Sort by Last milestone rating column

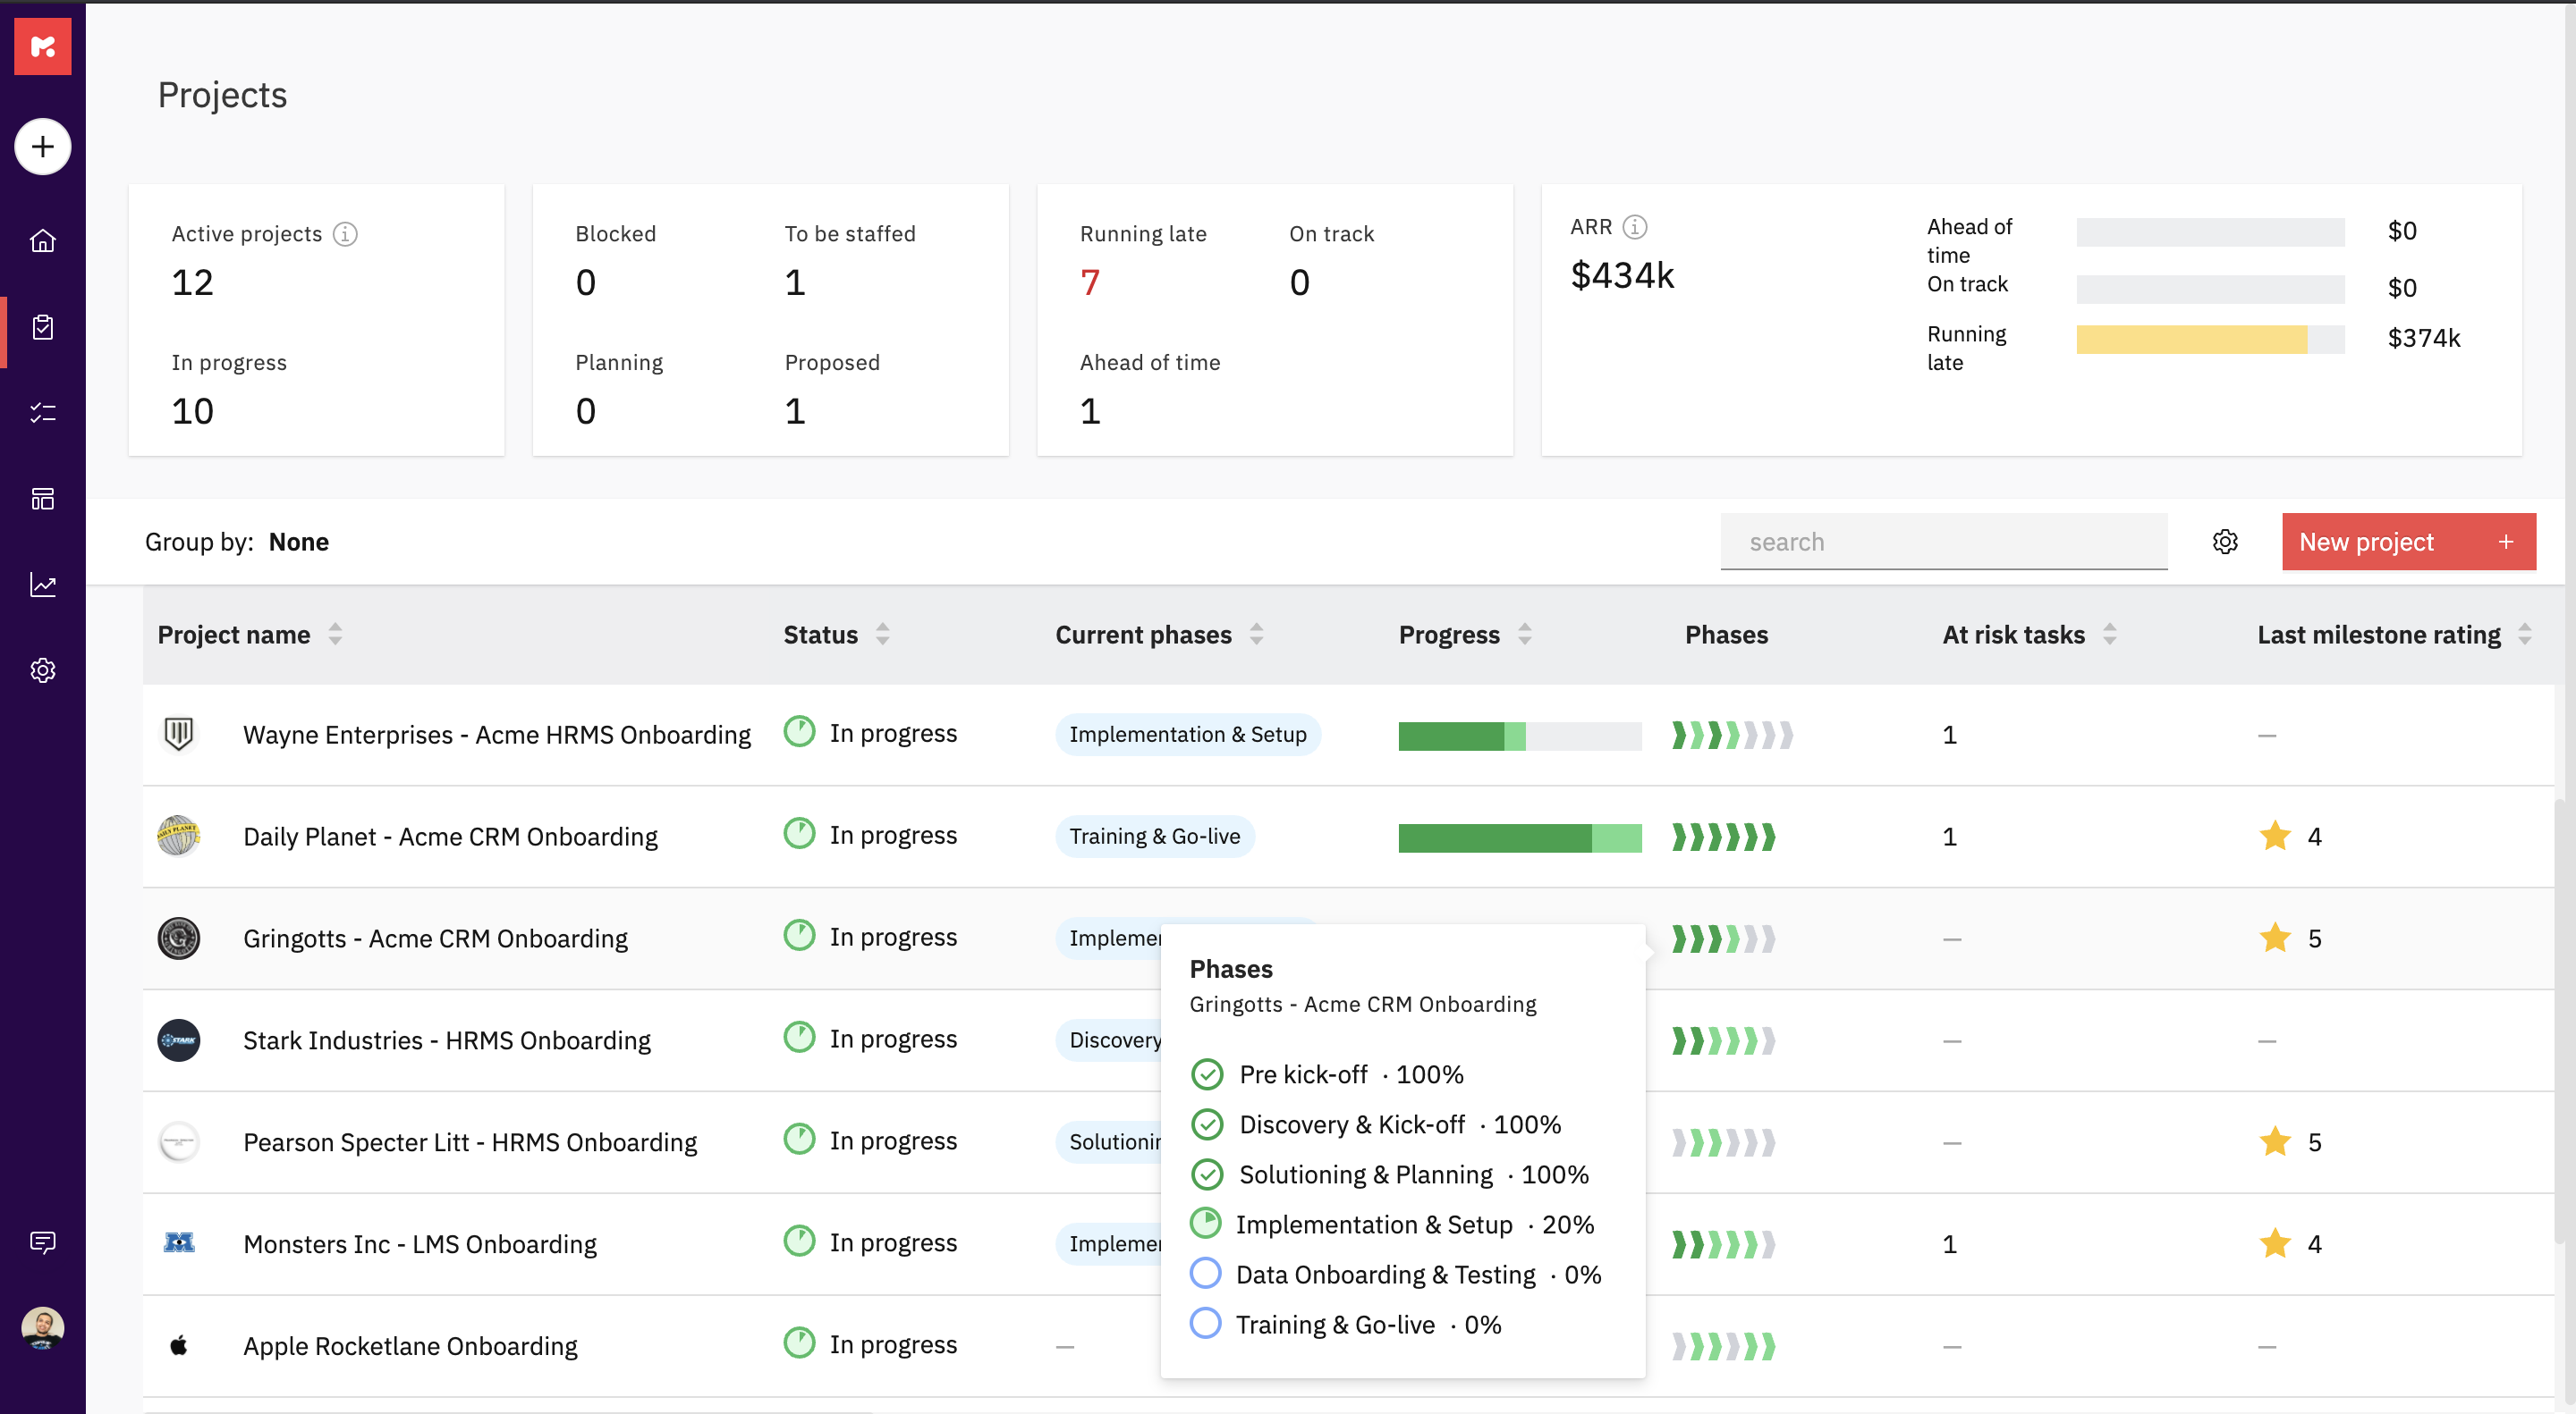2524,635
